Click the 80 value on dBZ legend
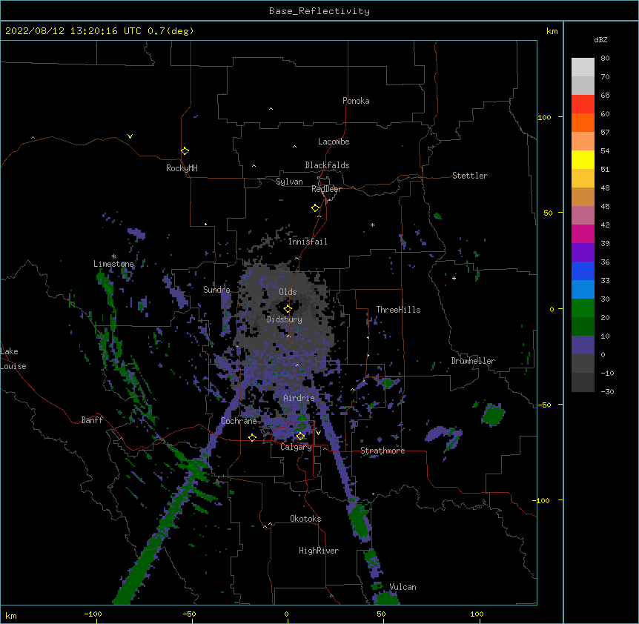 tap(605, 59)
